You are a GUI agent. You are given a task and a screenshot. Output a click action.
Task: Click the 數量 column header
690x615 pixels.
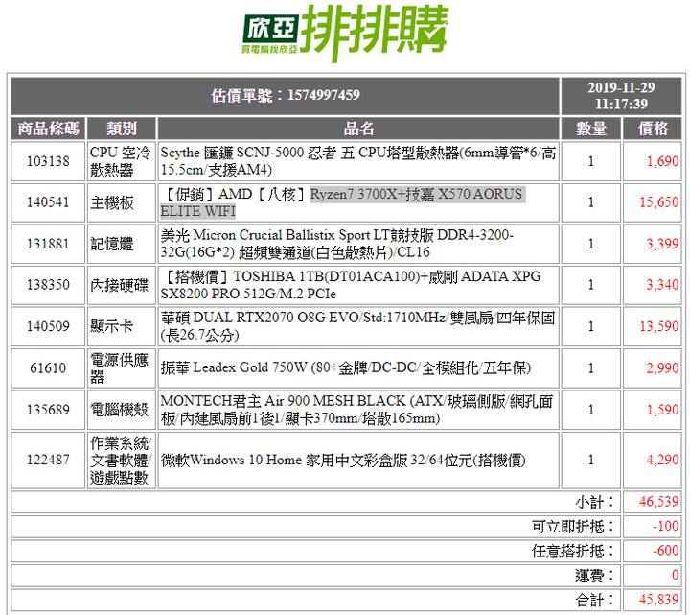click(591, 129)
